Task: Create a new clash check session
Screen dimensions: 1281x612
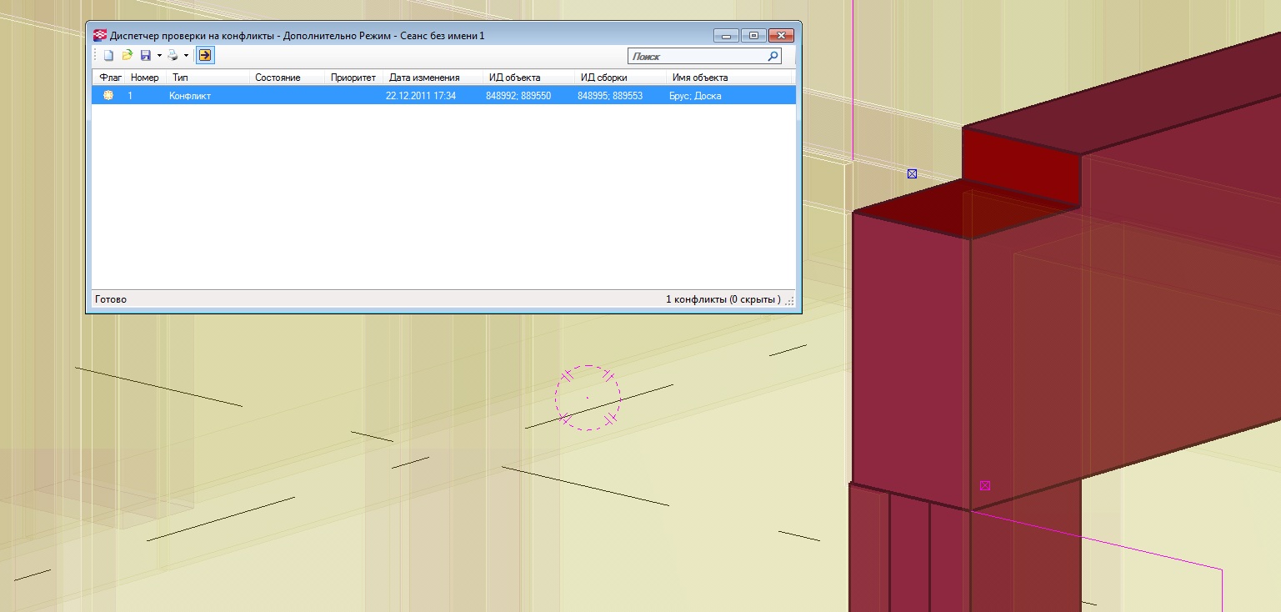Action: (x=108, y=56)
